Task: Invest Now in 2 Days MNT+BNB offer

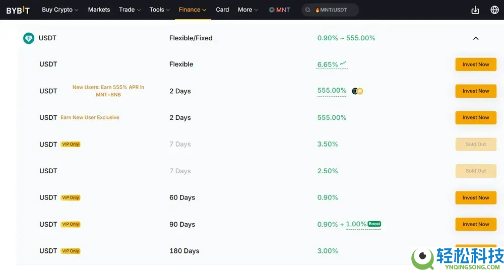Action: coord(476,91)
